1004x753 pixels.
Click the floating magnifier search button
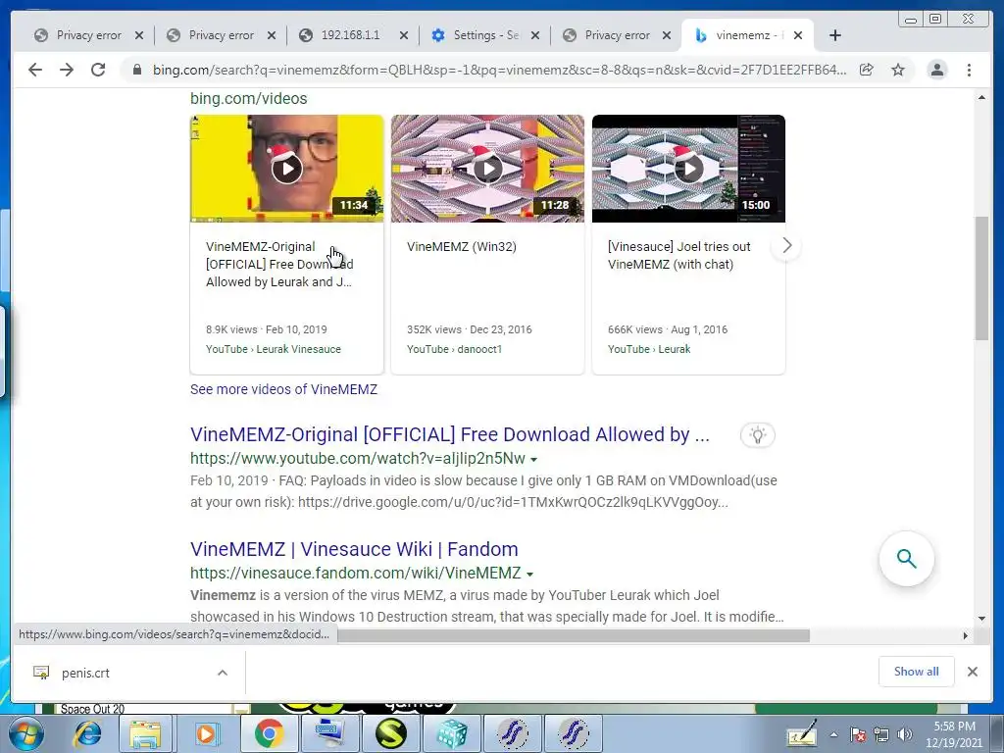906,558
